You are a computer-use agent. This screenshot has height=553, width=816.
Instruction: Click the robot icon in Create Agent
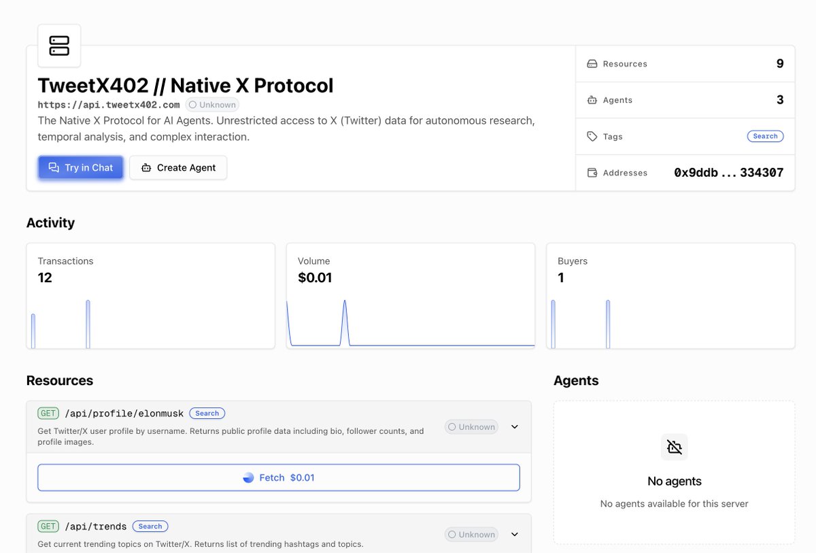tap(146, 167)
